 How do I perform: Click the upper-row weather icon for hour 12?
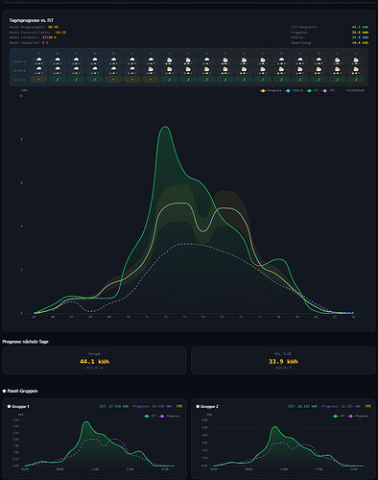coord(170,60)
